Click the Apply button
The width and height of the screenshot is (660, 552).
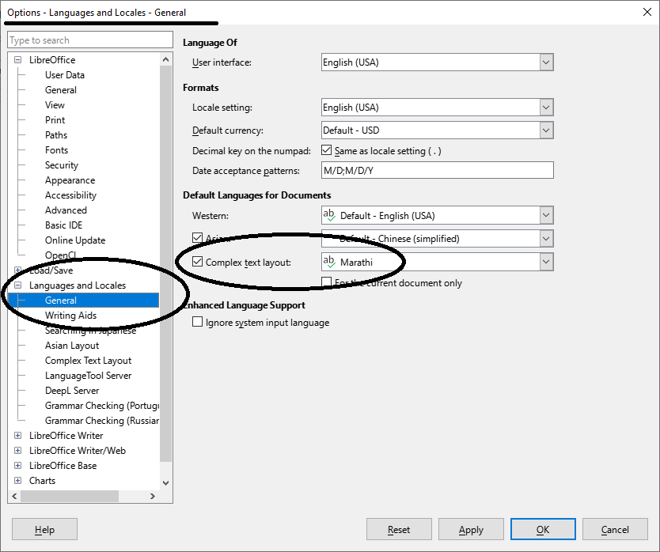[x=471, y=530]
